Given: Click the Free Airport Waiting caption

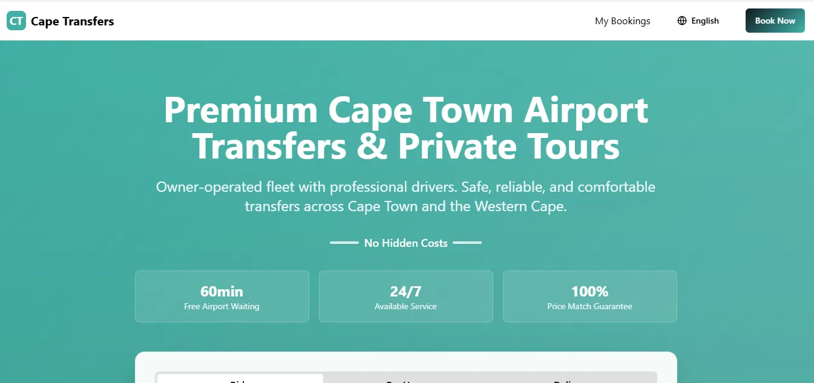Looking at the screenshot, I should point(222,307).
